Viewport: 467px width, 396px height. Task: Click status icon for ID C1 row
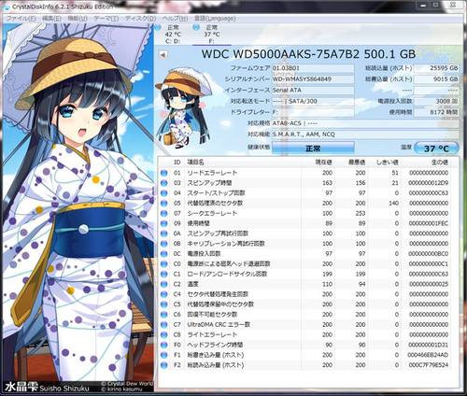(163, 274)
